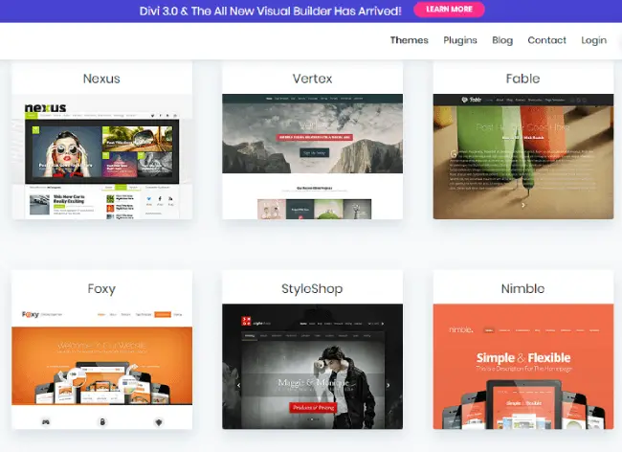View the Foxy orange preview thumbnail

(102, 366)
